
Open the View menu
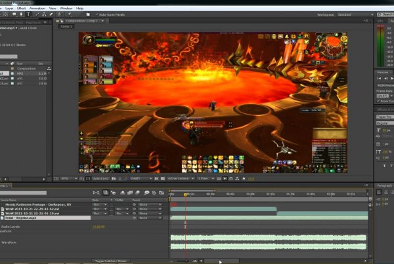[53, 9]
